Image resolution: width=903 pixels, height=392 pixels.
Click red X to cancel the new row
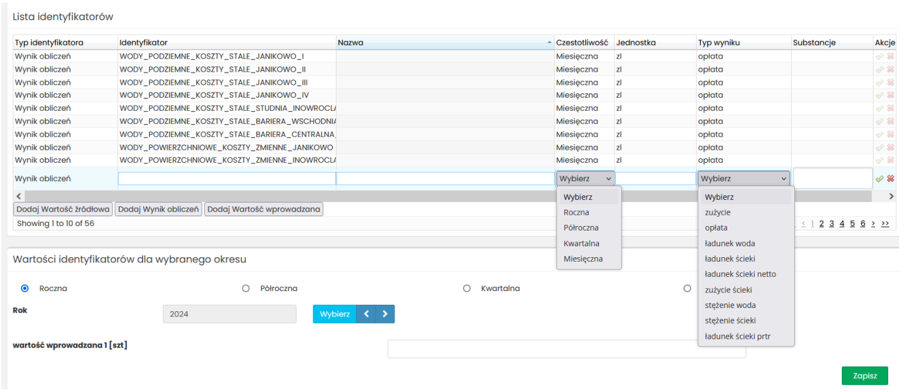[890, 179]
